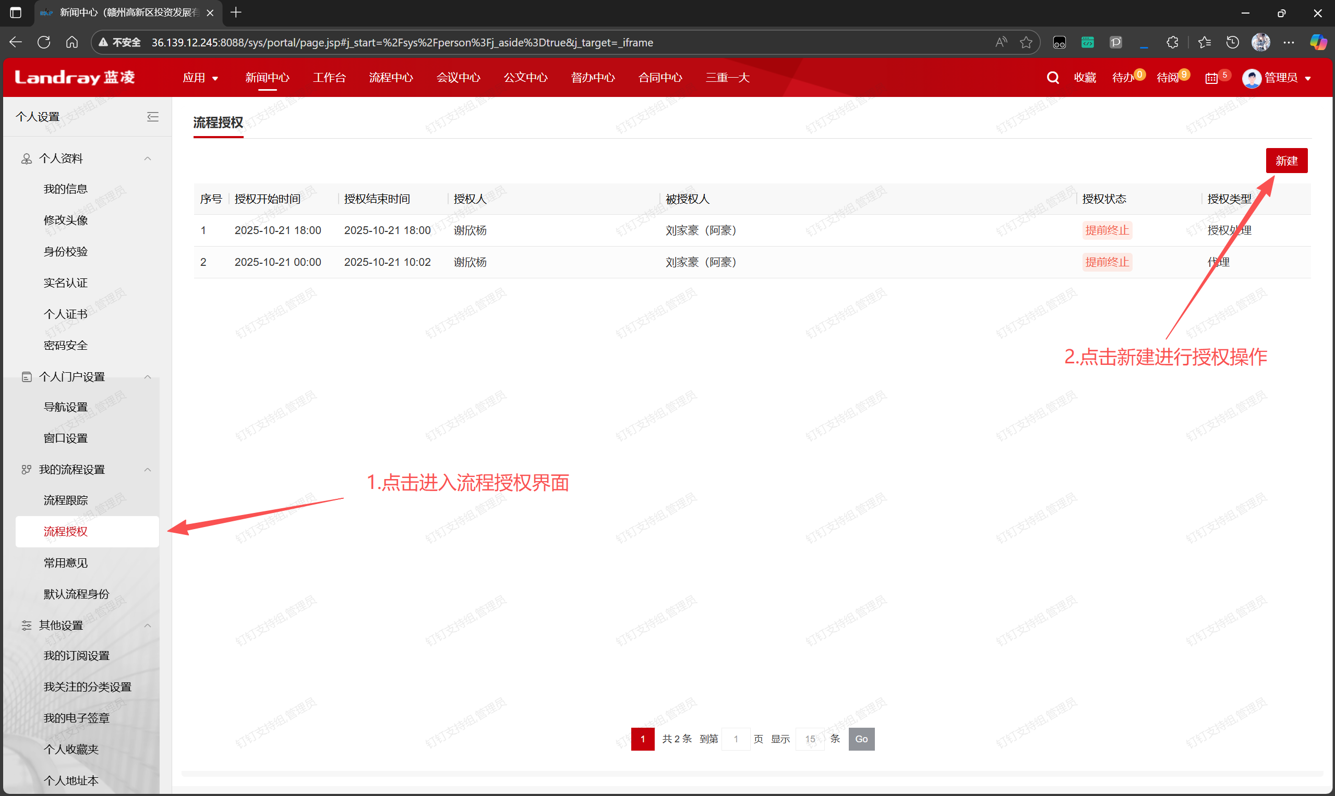Open the 应用 dropdown menu

coord(200,78)
